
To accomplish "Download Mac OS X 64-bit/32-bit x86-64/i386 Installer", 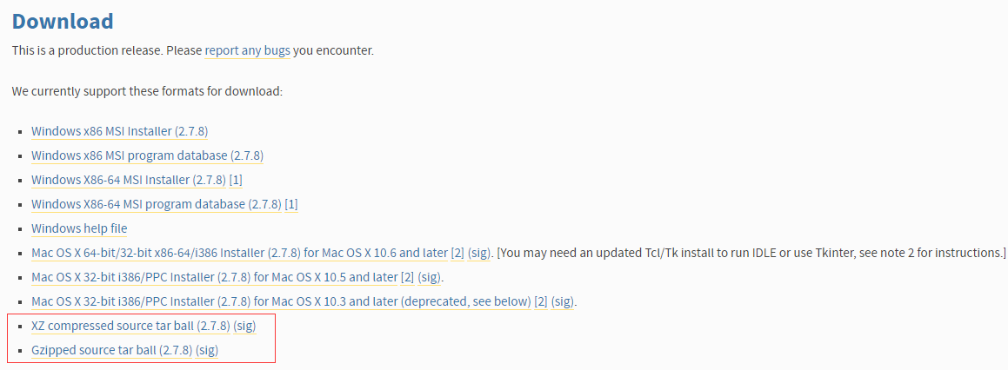I will point(239,253).
